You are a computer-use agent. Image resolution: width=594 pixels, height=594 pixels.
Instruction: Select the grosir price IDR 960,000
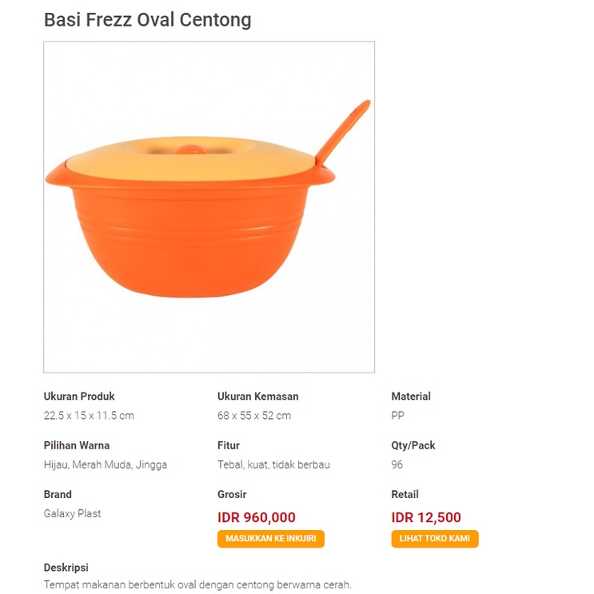pyautogui.click(x=257, y=517)
